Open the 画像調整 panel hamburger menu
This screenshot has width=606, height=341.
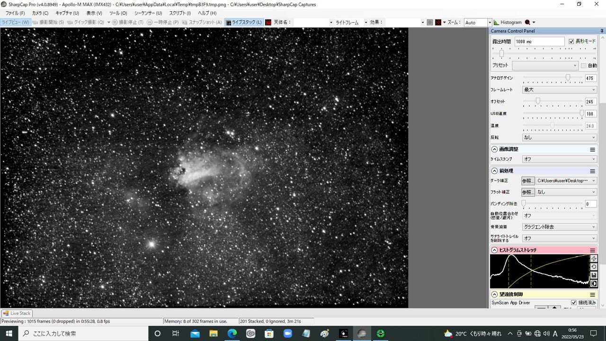592,149
